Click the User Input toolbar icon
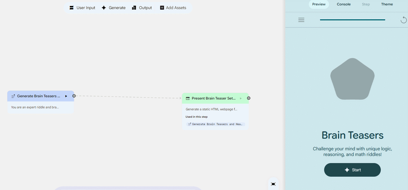 [x=72, y=8]
